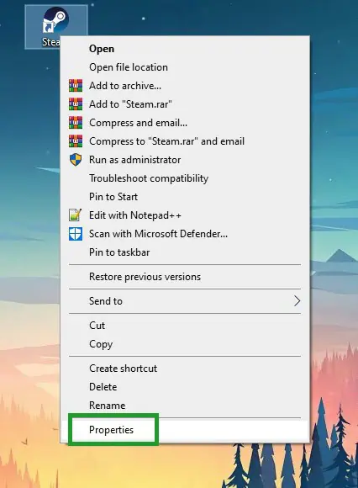Click WinRAR icon beside Compress and email
Image resolution: width=358 pixels, height=488 pixels.
click(76, 123)
